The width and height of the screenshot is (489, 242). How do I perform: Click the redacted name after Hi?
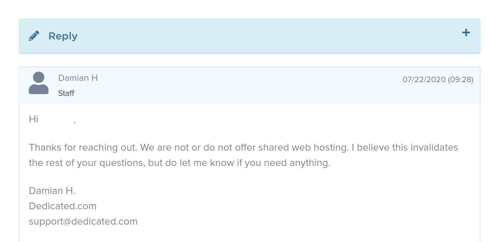57,119
